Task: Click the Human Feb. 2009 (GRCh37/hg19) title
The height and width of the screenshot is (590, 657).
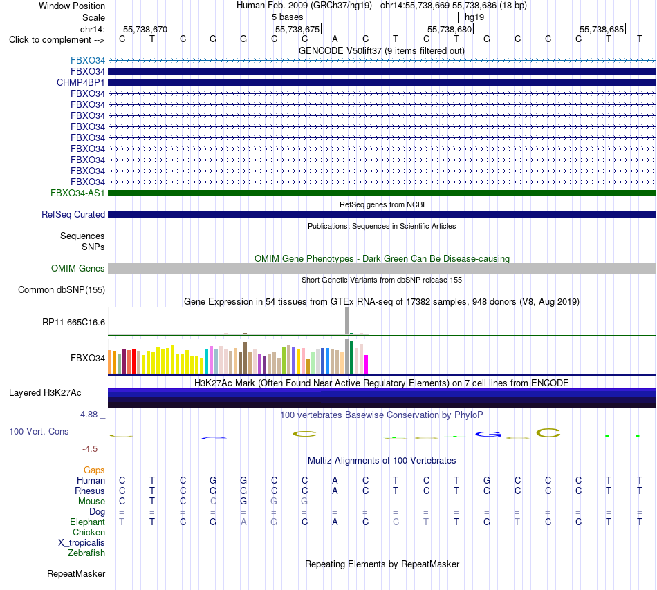Action: pyautogui.click(x=304, y=6)
